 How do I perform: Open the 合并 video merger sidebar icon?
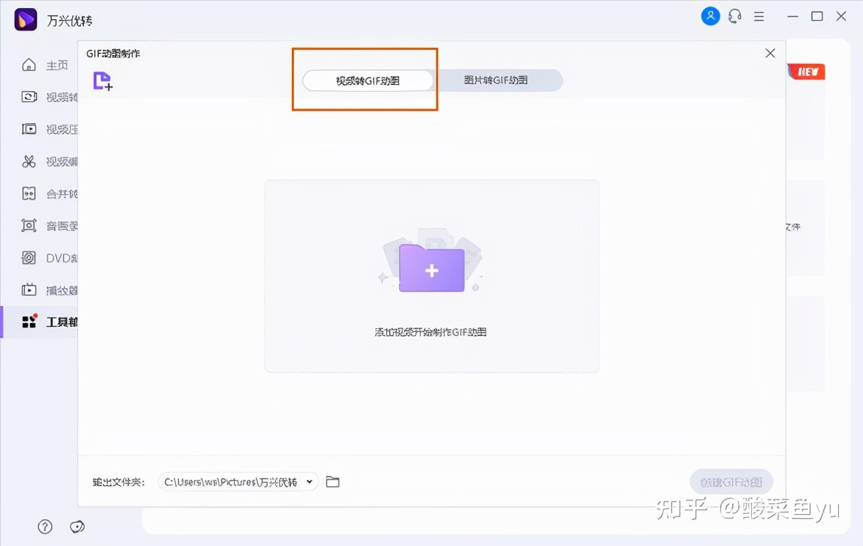click(30, 193)
